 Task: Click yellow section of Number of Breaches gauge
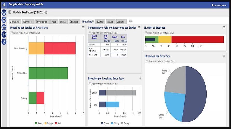pyautogui.click(x=165, y=39)
